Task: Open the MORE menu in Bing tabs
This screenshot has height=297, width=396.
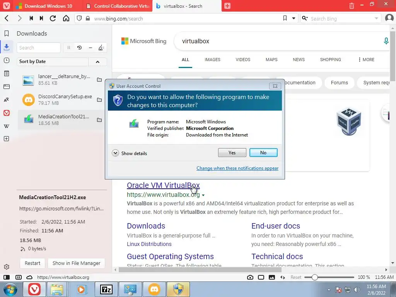Action: pyautogui.click(x=366, y=60)
